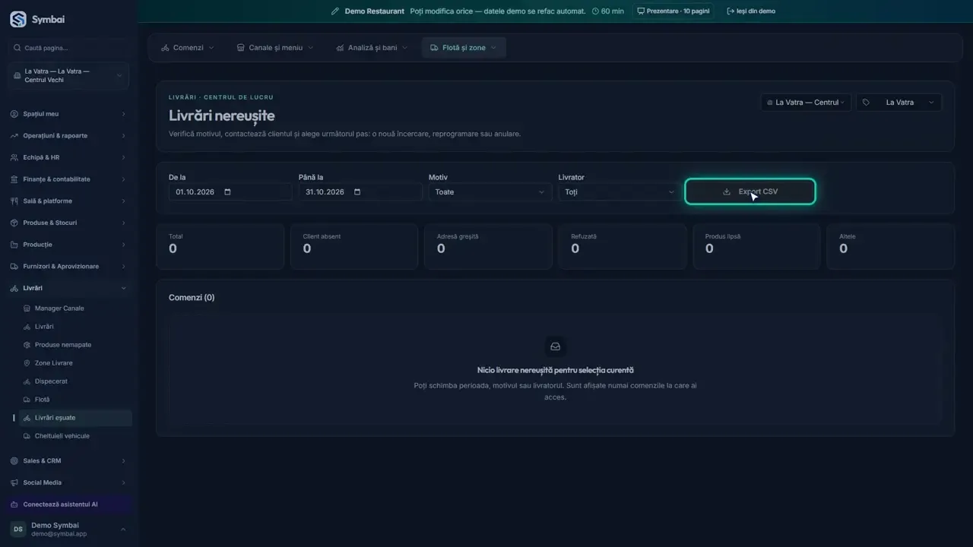Click the Cheltuieli vehicule icon
This screenshot has width=973, height=547.
point(27,436)
